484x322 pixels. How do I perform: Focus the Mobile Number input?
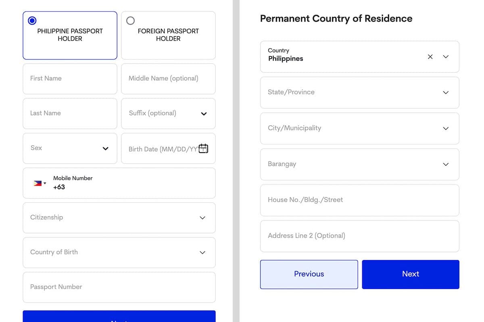click(129, 187)
